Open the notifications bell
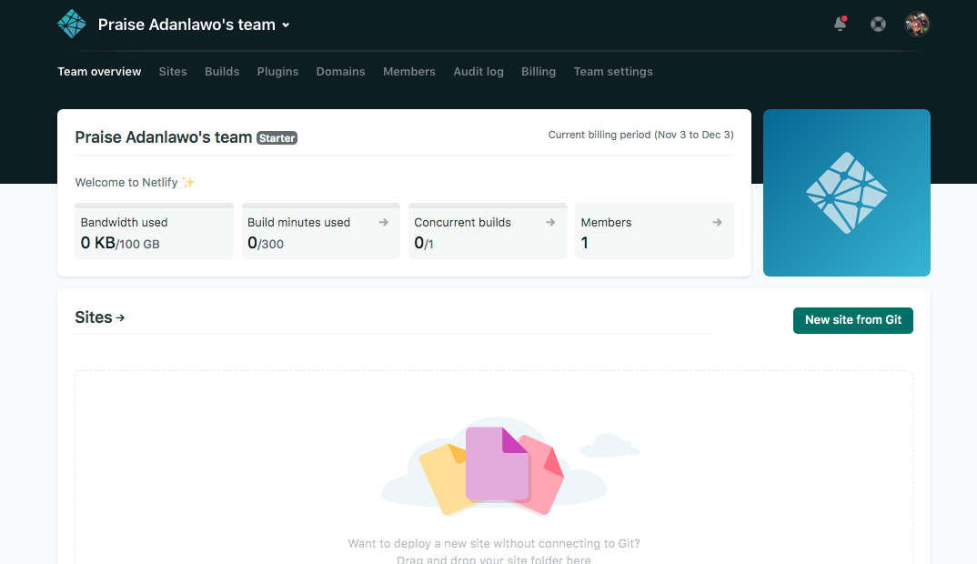 click(x=841, y=24)
